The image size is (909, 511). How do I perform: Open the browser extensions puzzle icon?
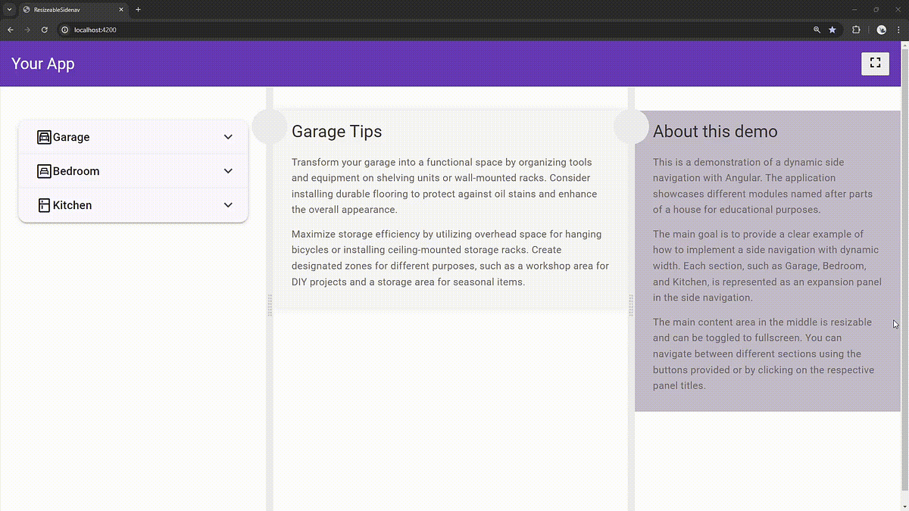coord(856,30)
